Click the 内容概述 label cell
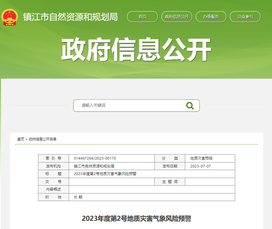 coord(54,189)
